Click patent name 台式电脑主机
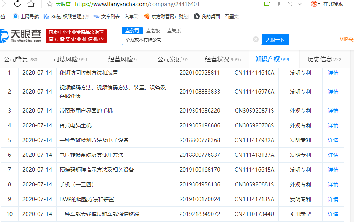 (76, 125)
